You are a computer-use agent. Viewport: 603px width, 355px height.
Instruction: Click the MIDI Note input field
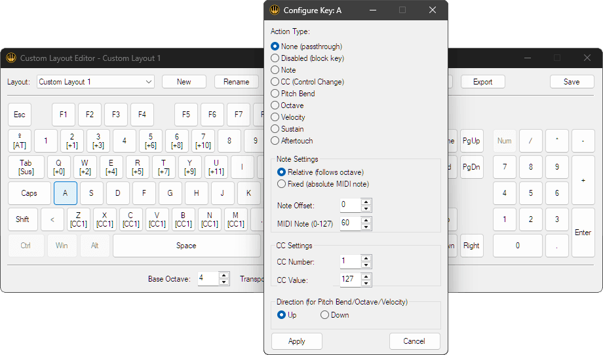click(x=351, y=223)
